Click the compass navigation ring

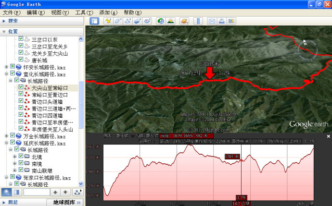tap(307, 50)
